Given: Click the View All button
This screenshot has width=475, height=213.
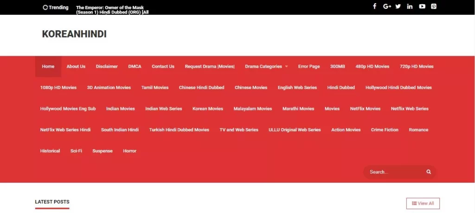Looking at the screenshot, I should pyautogui.click(x=423, y=203).
